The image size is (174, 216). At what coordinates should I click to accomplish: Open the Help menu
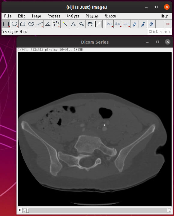tap(164, 16)
